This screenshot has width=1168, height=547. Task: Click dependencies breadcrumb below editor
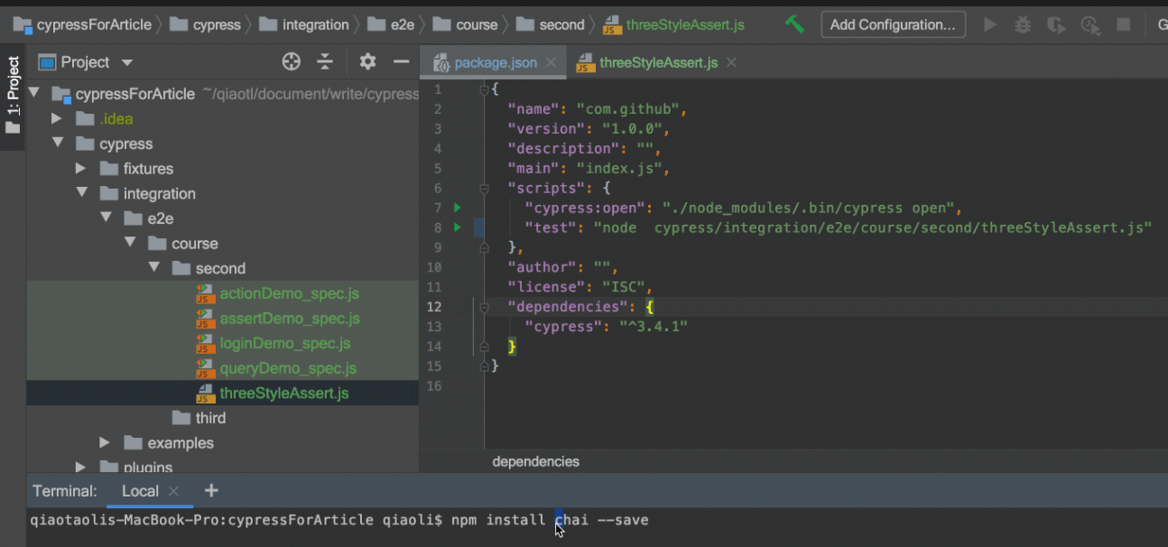coord(536,461)
